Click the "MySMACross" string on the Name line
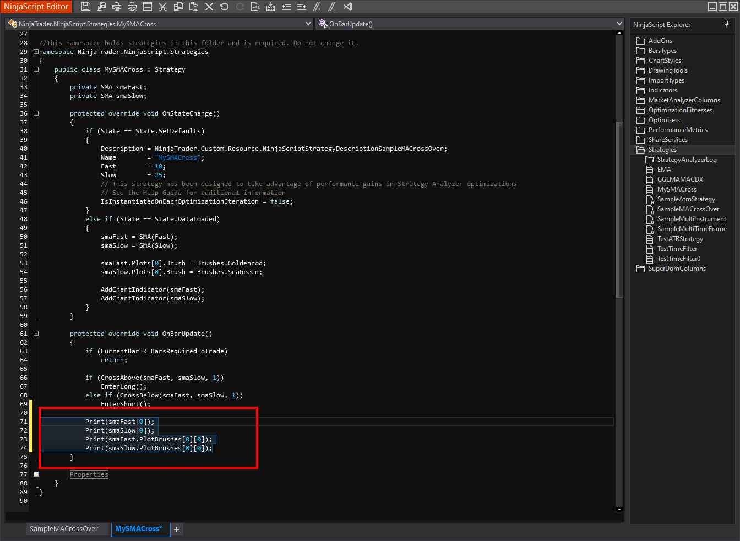 pos(178,157)
